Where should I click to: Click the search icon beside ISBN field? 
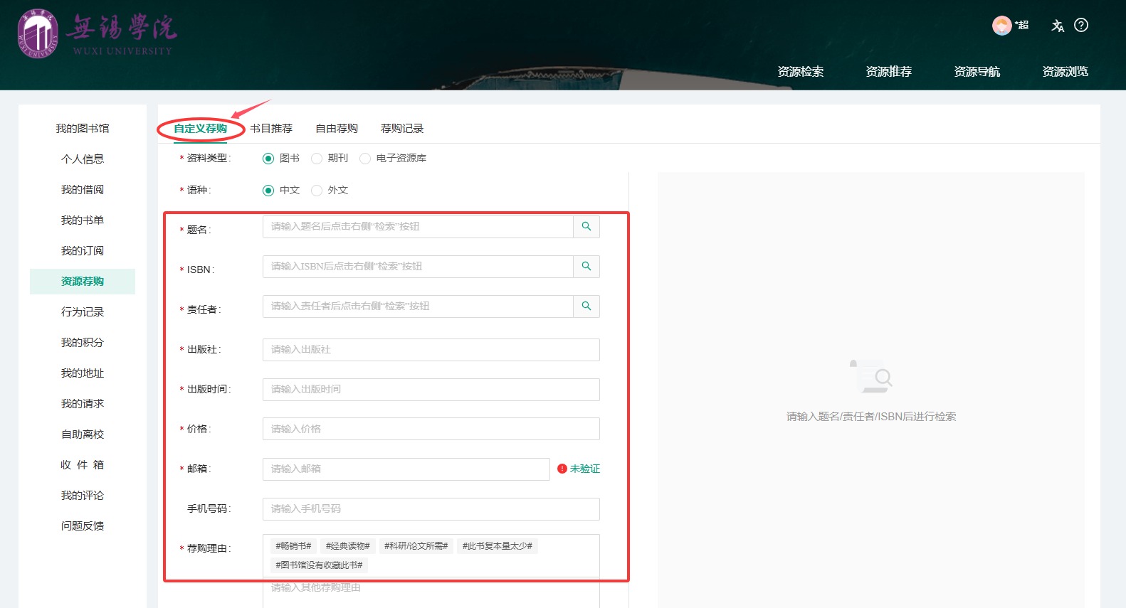coord(586,267)
